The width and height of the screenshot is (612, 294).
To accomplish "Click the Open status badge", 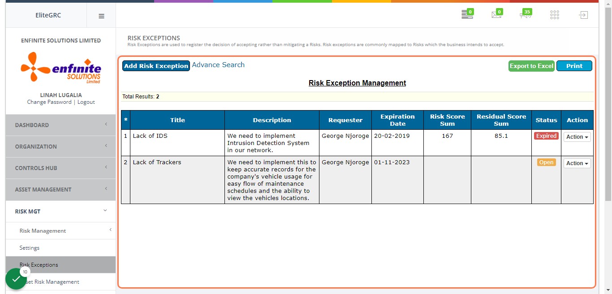I will (546, 162).
